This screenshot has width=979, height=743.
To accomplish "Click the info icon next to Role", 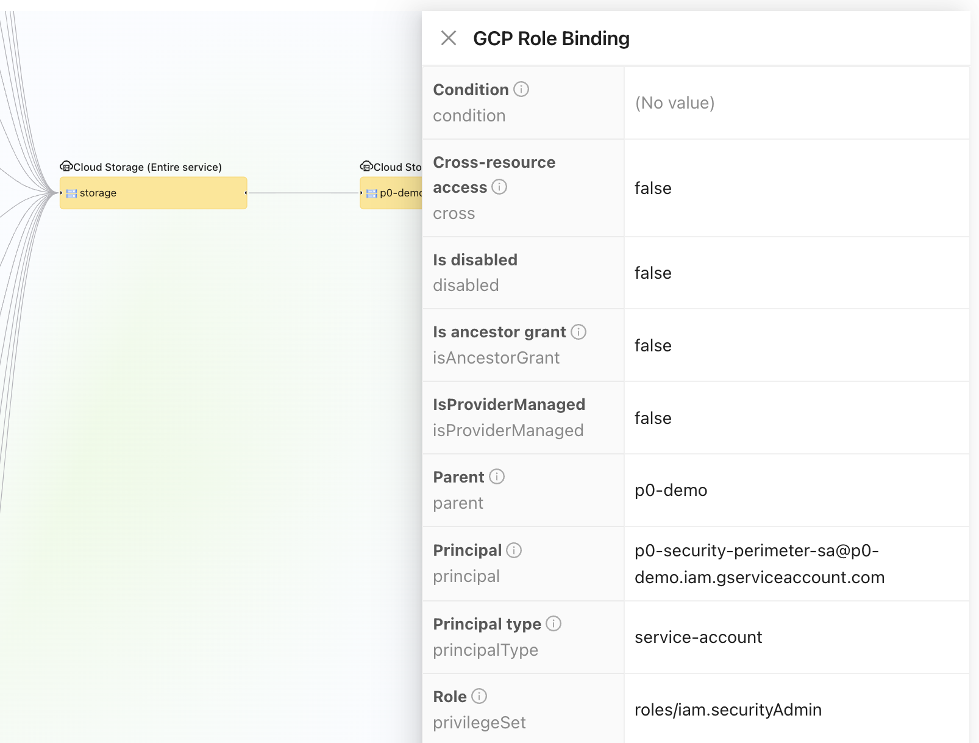I will coord(479,696).
